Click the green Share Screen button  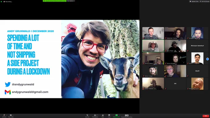coord(116,116)
